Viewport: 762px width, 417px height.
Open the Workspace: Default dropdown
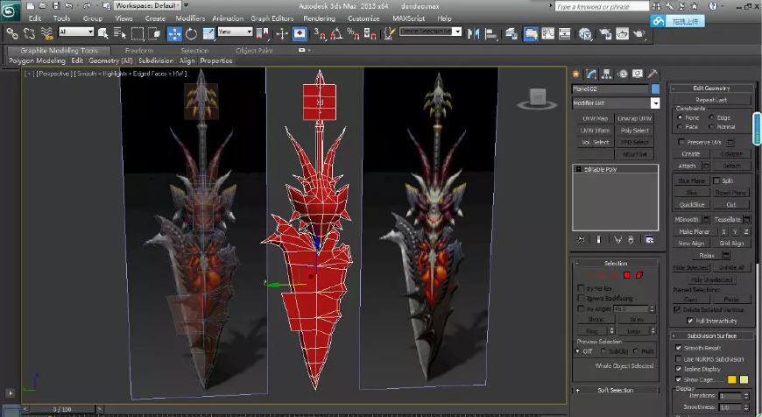[x=148, y=6]
